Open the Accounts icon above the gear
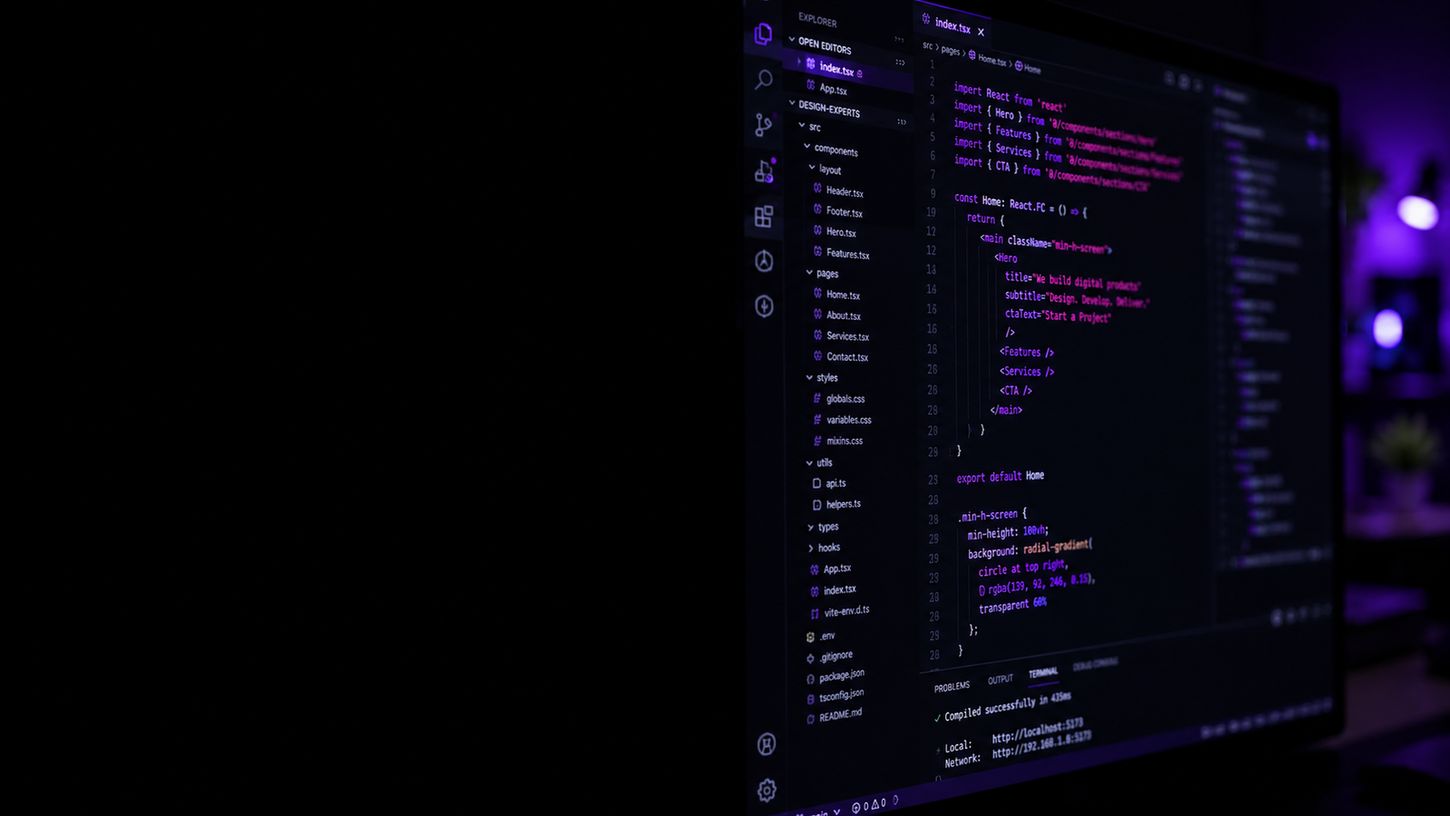Screen dimensions: 1450x816 (767, 744)
